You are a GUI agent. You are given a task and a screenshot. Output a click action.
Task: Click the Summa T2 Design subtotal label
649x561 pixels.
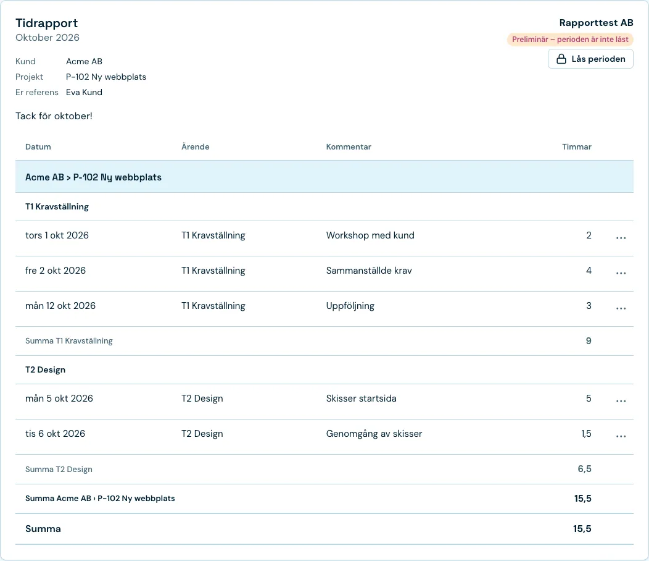pyautogui.click(x=59, y=470)
